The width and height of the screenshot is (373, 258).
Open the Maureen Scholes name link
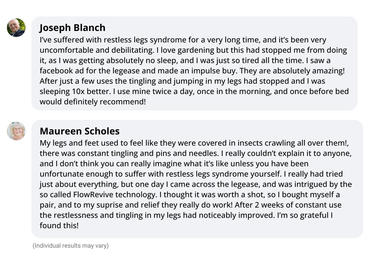click(79, 131)
